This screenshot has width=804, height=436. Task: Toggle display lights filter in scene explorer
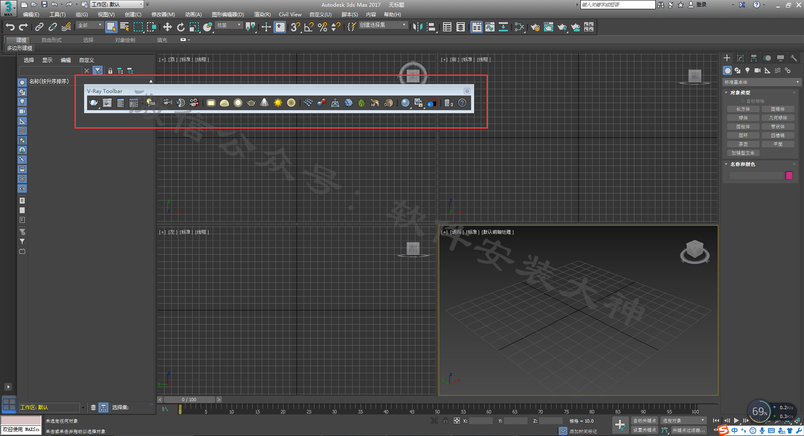point(22,102)
